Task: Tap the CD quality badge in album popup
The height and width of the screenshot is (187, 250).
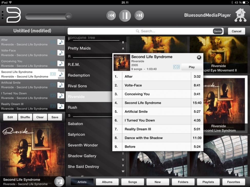Action: pos(176,67)
